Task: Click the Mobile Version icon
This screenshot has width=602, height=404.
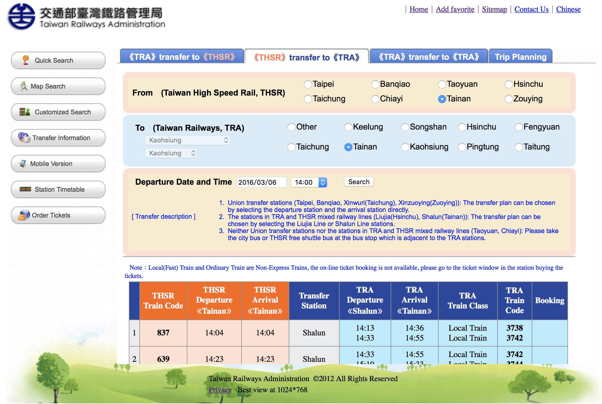Action: click(23, 164)
